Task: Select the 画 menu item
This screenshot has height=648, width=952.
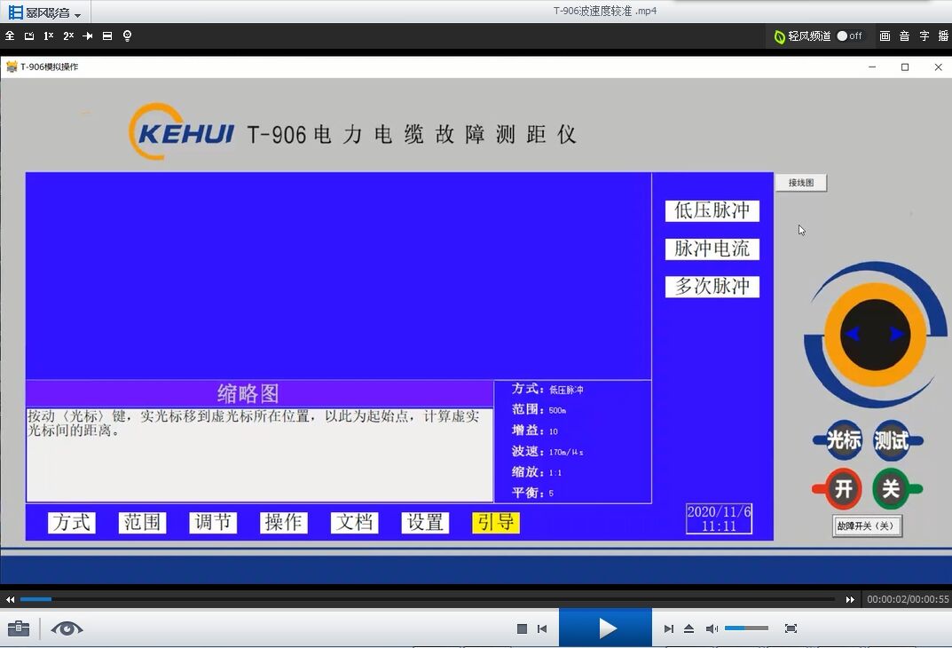Action: pos(883,36)
